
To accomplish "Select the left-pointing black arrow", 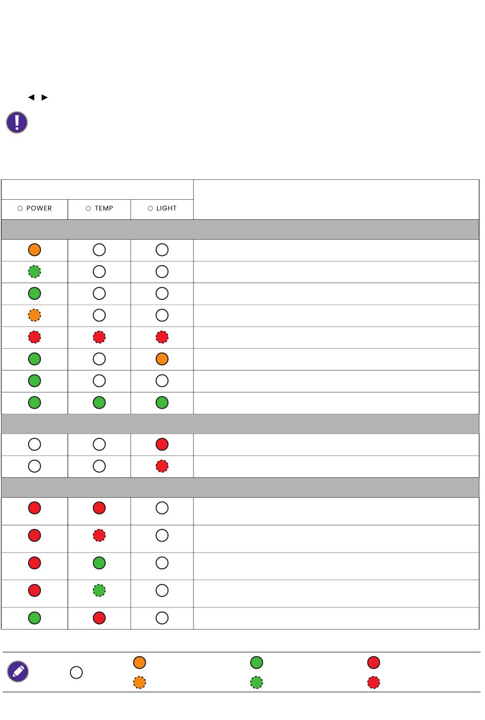I will tap(31, 97).
